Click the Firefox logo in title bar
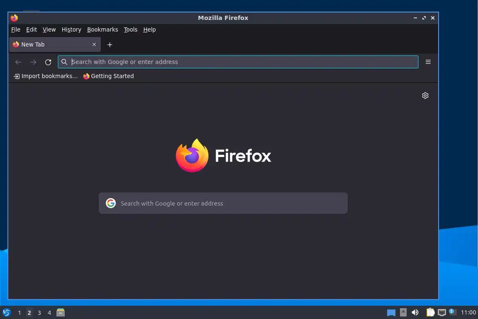The image size is (478, 319). 14,18
